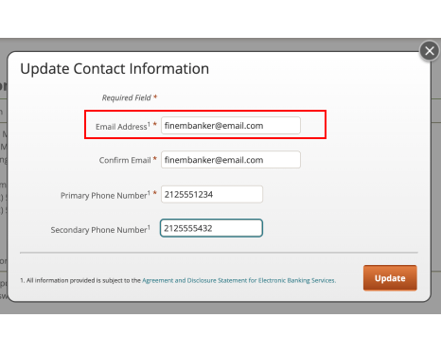Click the Email Address label
The image size is (441, 353).
pyautogui.click(x=123, y=126)
